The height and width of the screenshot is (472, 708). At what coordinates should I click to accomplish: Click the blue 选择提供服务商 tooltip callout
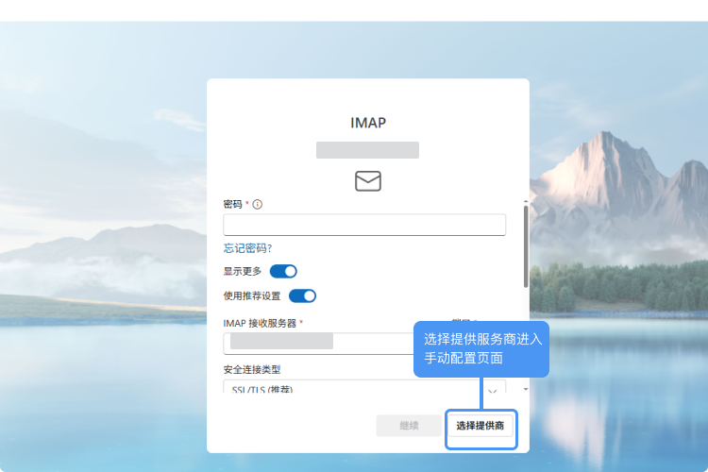click(x=480, y=348)
